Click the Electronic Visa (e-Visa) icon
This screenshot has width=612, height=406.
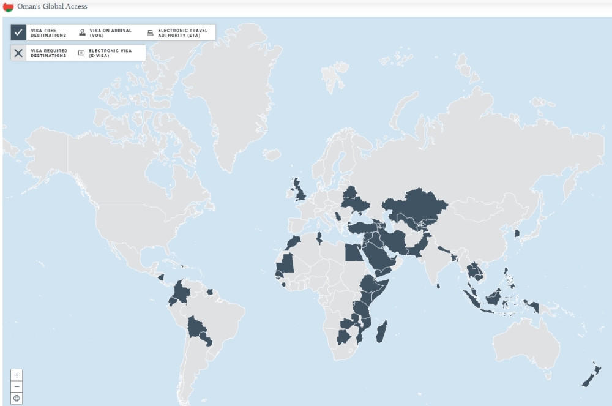(81, 53)
